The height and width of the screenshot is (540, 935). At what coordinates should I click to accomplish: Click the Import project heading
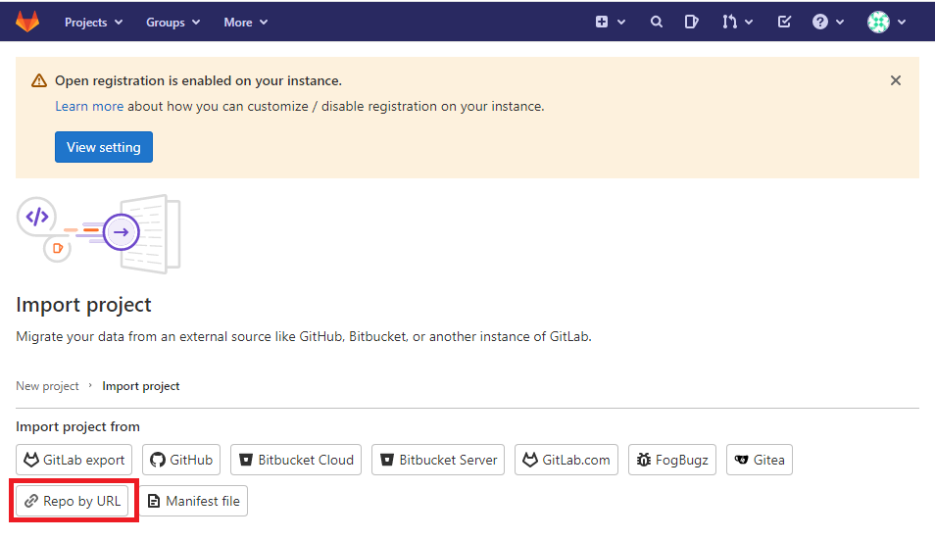tap(83, 305)
